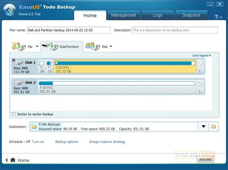The height and width of the screenshot is (170, 228).
Task: Click the Disk 1 drive icon
Action: coord(19,63)
